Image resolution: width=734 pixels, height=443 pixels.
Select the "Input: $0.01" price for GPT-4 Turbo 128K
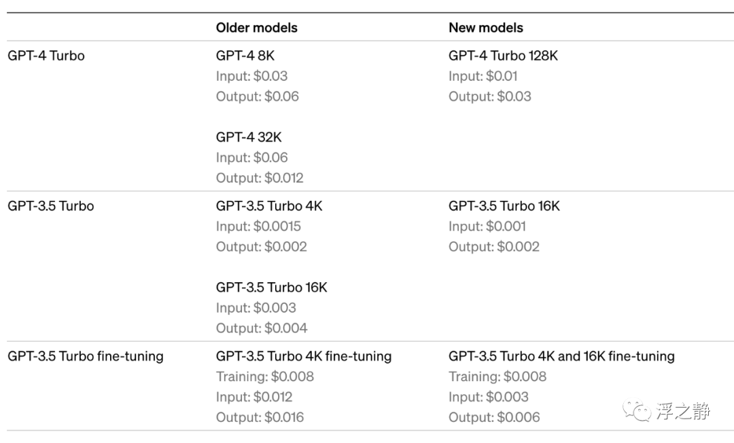tap(483, 76)
